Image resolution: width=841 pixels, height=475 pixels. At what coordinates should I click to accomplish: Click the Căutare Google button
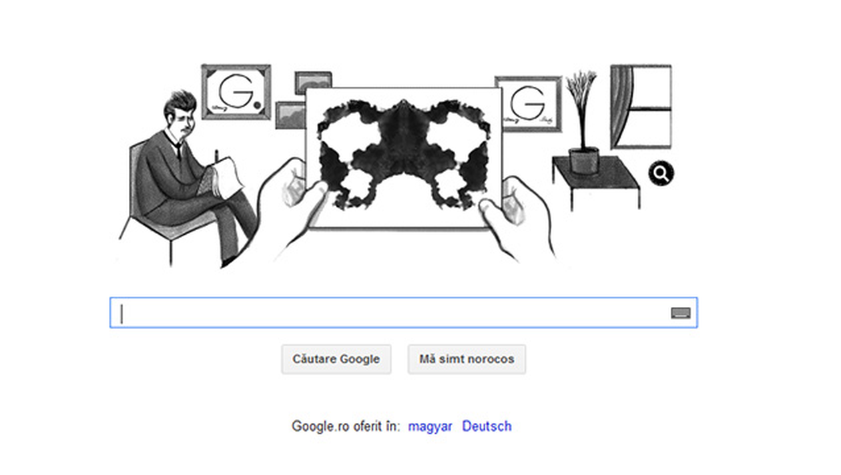point(336,359)
